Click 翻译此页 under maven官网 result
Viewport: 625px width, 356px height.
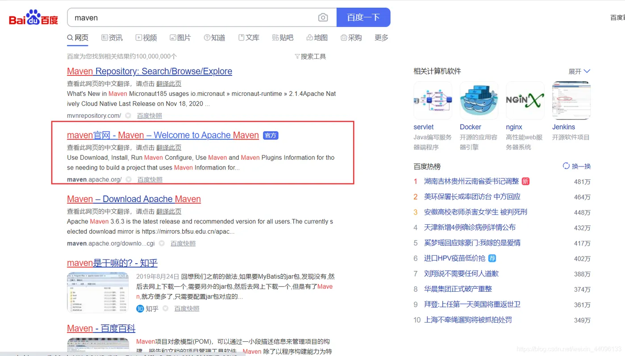pos(169,147)
